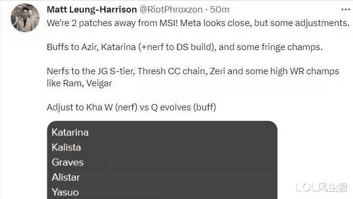
Task: Click Yasuo in the image list
Action: coord(65,192)
